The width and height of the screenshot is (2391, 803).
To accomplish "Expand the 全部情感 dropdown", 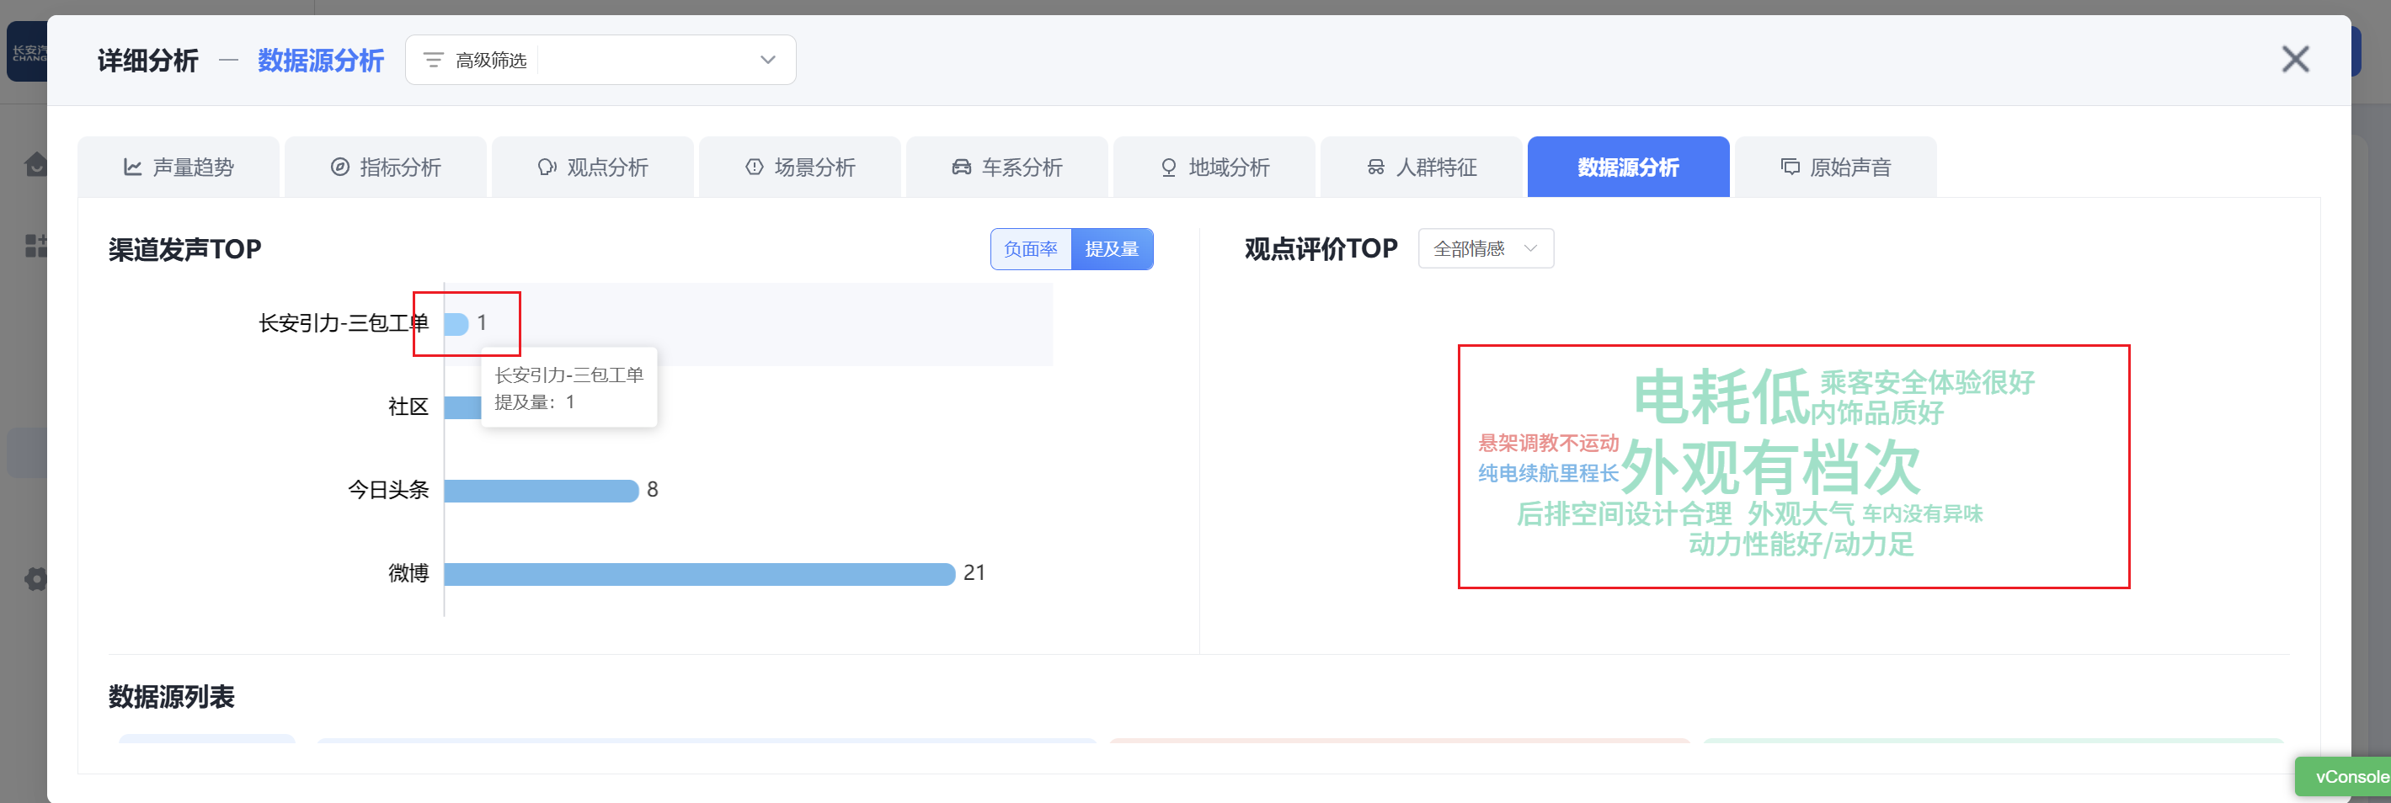I will point(1485,248).
